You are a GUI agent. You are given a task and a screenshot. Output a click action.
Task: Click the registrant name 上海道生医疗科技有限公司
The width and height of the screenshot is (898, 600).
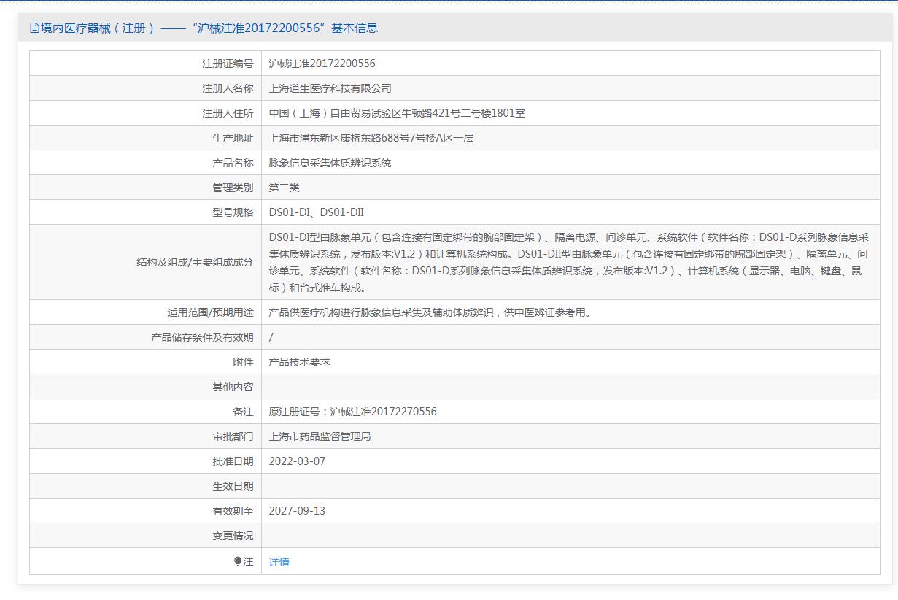(330, 88)
